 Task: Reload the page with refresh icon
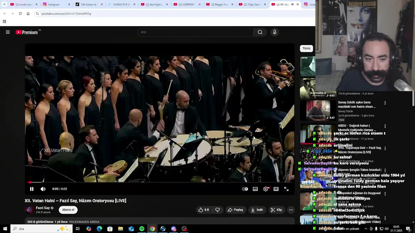(20, 14)
